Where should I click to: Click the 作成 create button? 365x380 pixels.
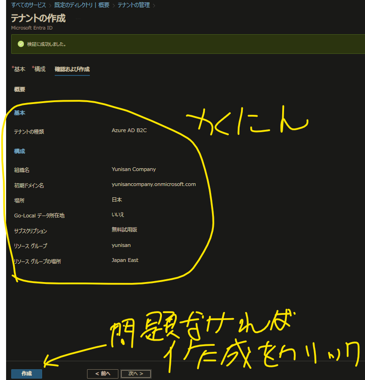coord(27,373)
